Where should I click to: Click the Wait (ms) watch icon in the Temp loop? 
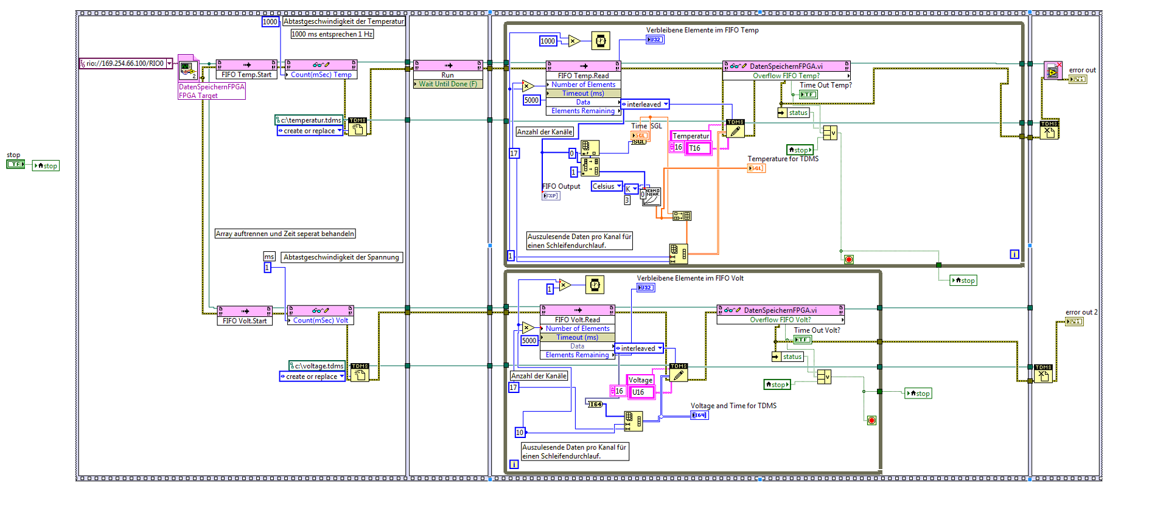(601, 41)
